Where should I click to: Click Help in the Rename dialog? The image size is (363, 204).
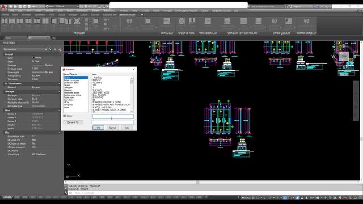pos(126,127)
